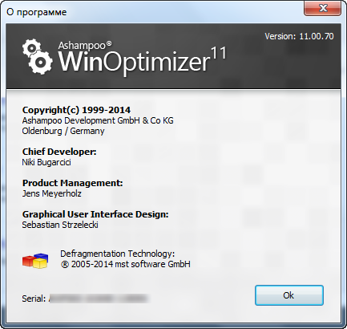Click Graphical User Interface Design: heading

click(95, 214)
